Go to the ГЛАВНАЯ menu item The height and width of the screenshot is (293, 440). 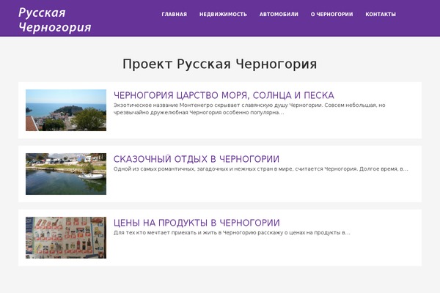click(x=175, y=15)
